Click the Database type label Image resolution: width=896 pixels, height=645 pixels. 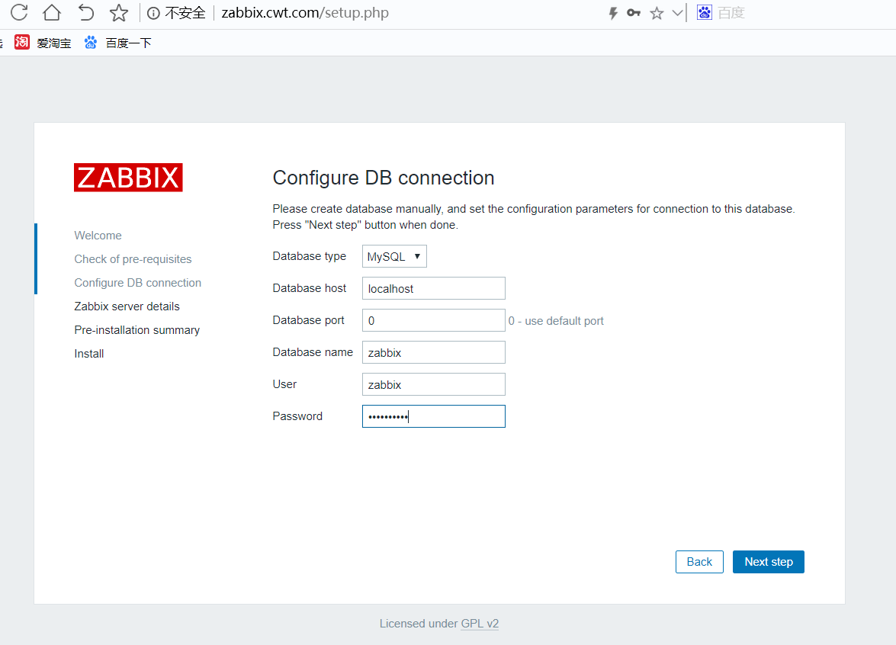pos(309,256)
